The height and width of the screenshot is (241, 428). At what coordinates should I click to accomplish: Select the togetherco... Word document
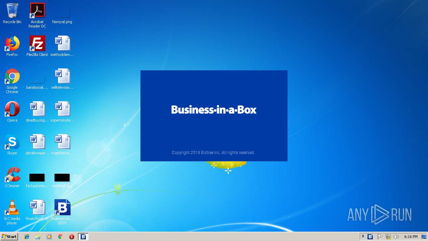tap(62, 145)
